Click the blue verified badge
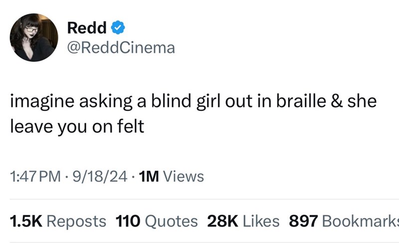399x243 pixels. (117, 28)
